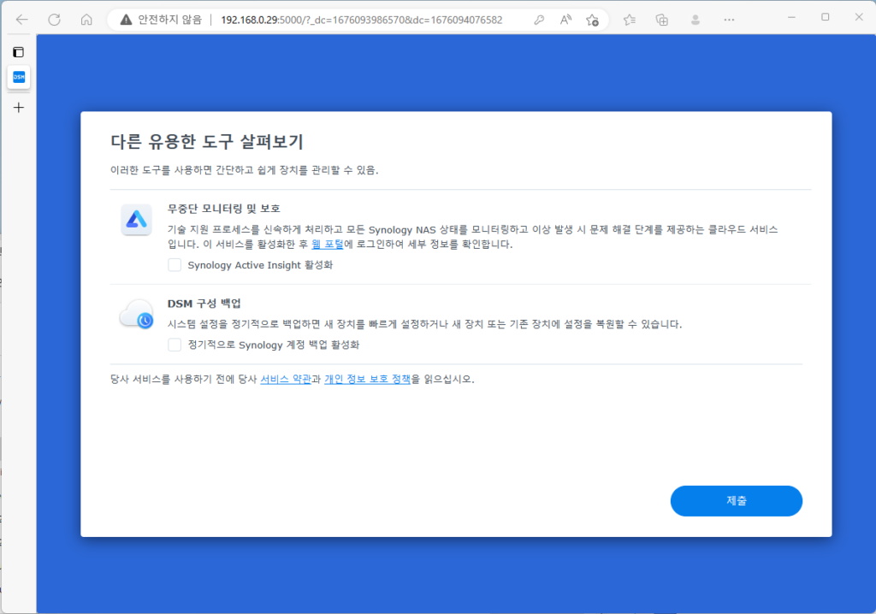This screenshot has height=614, width=876.
Task: Click the not-secure warning triangle icon
Action: tap(127, 20)
